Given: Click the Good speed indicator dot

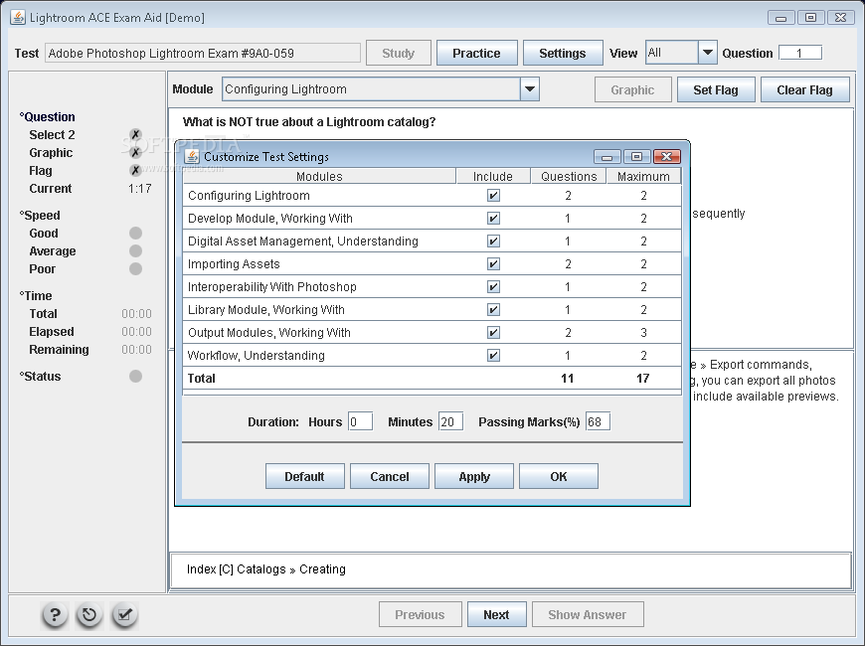Looking at the screenshot, I should tap(135, 233).
